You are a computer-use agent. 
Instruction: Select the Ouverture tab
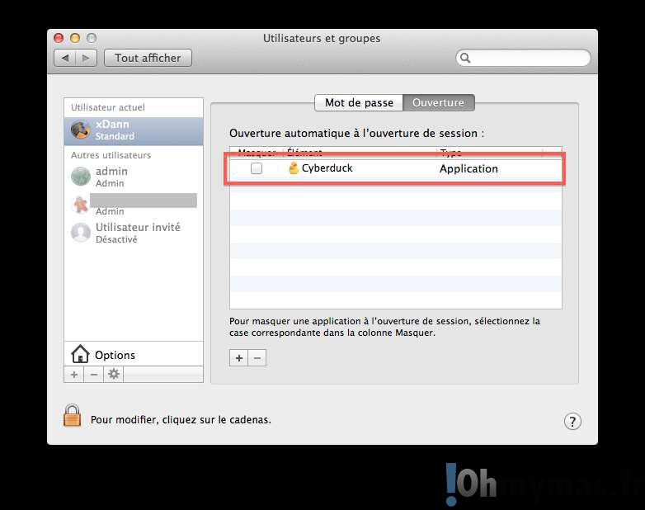point(439,103)
